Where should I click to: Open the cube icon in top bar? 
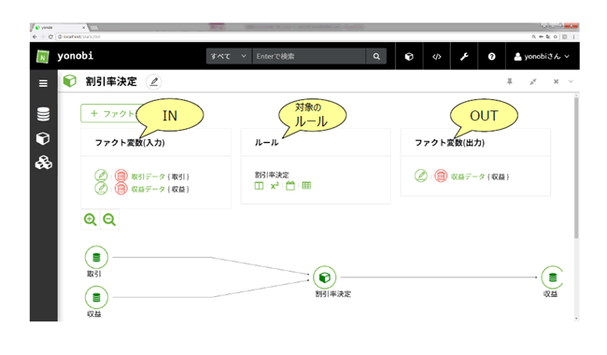click(x=409, y=57)
